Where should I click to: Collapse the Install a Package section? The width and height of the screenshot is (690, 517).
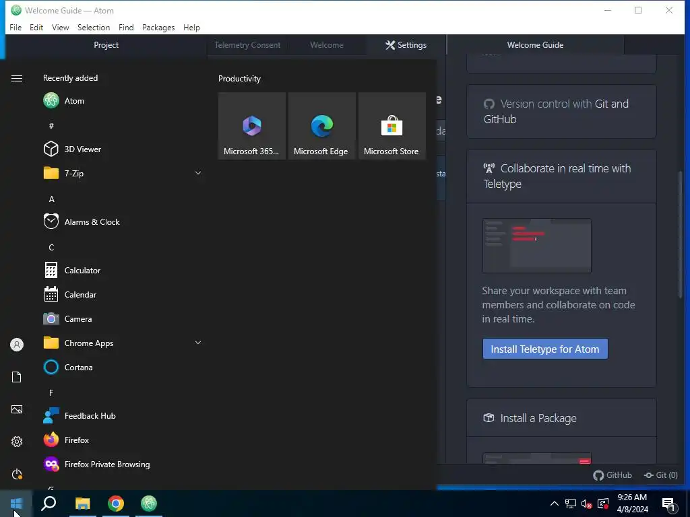(561, 417)
